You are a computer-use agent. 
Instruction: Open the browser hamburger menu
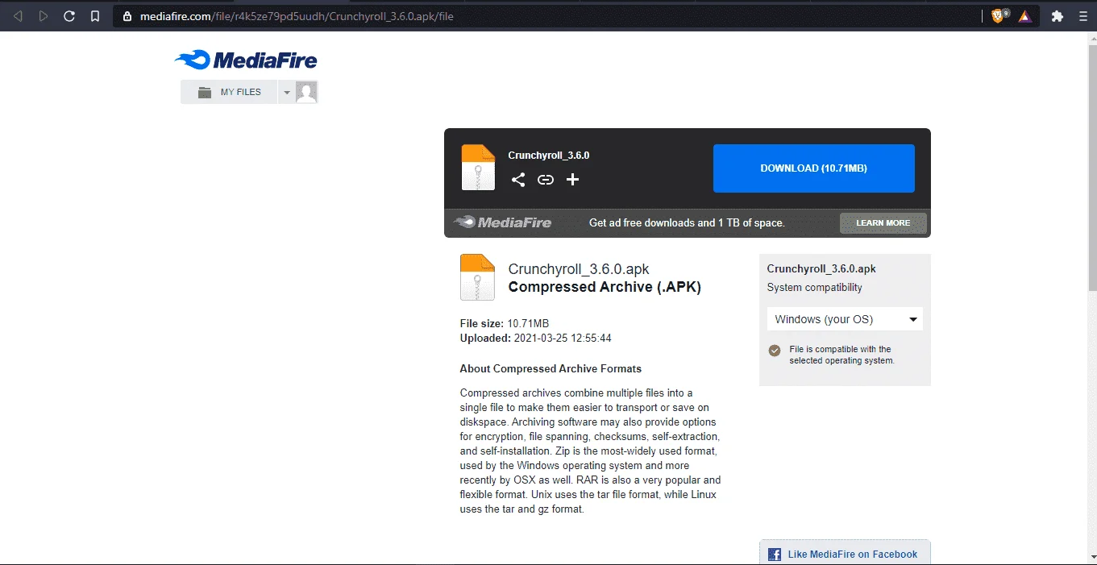tap(1082, 16)
